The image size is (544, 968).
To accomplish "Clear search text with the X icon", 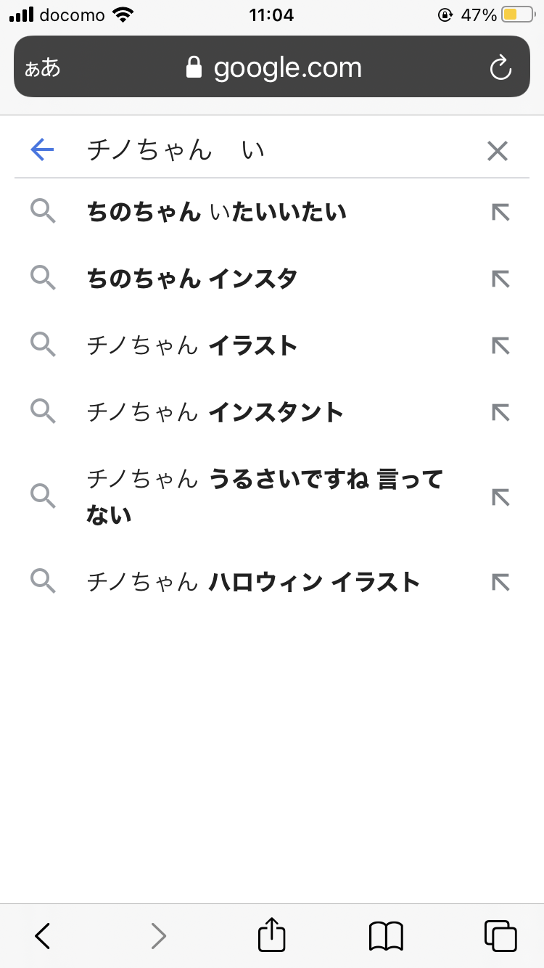I will point(498,151).
